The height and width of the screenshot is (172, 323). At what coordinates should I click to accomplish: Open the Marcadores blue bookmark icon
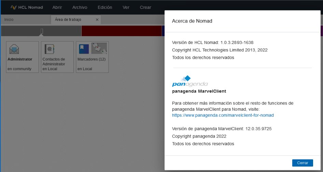[x=84, y=49]
